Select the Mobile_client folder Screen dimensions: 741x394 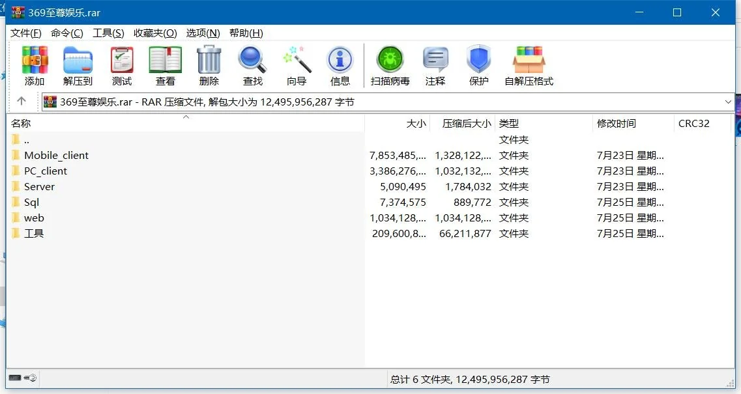pos(57,155)
